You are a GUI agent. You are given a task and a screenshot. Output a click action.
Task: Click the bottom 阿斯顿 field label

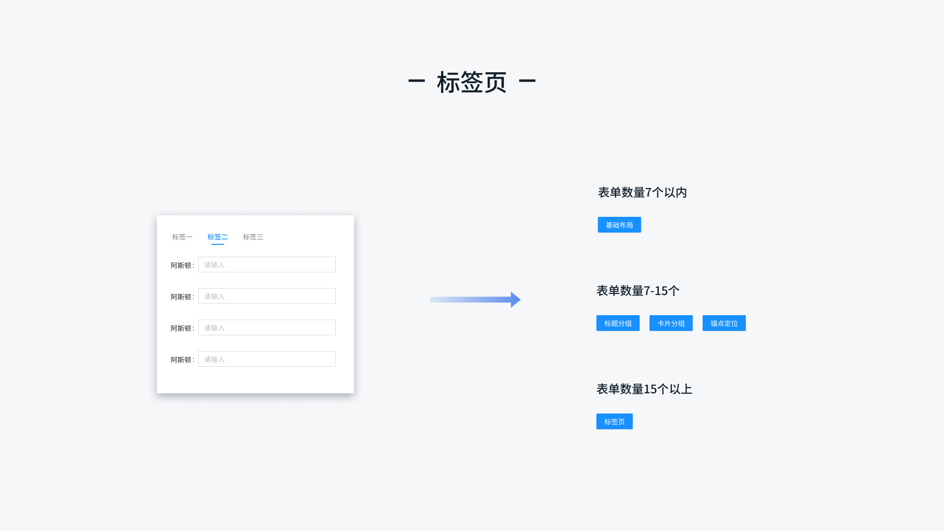[x=181, y=360]
